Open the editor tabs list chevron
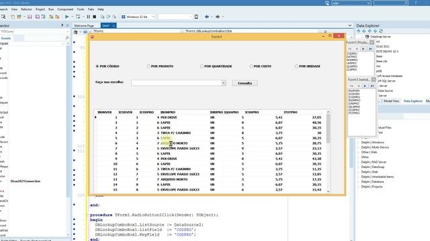 click(x=349, y=25)
